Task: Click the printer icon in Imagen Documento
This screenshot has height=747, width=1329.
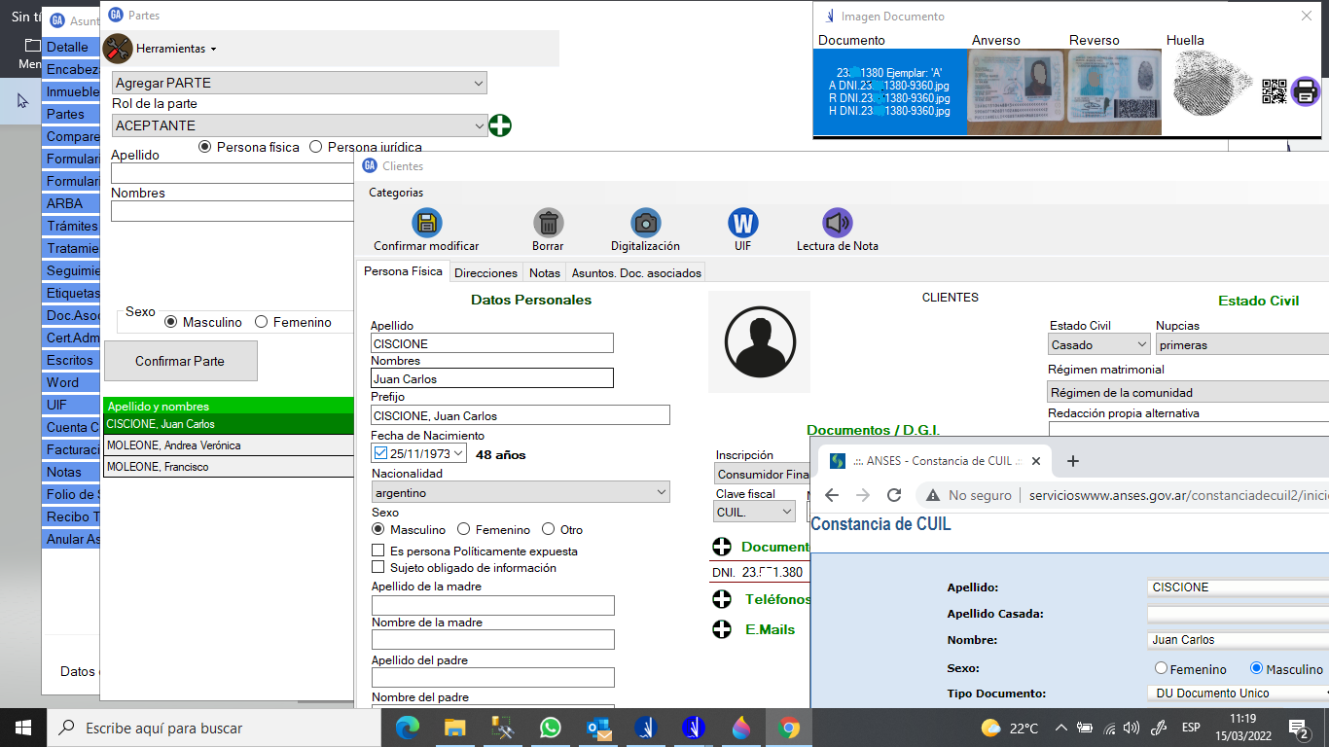Action: (1305, 91)
